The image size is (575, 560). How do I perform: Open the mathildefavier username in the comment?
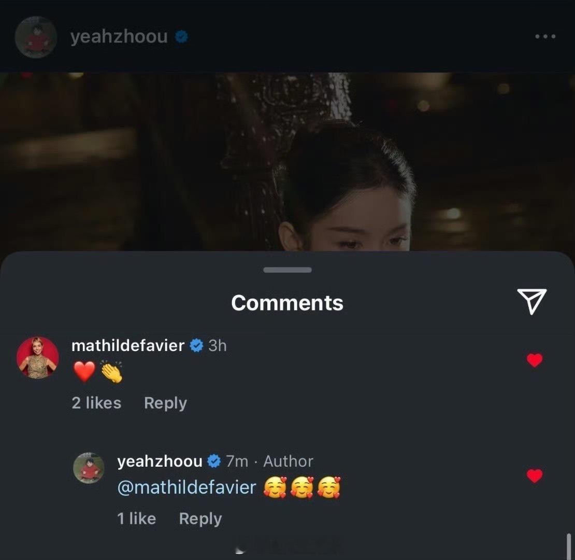127,345
